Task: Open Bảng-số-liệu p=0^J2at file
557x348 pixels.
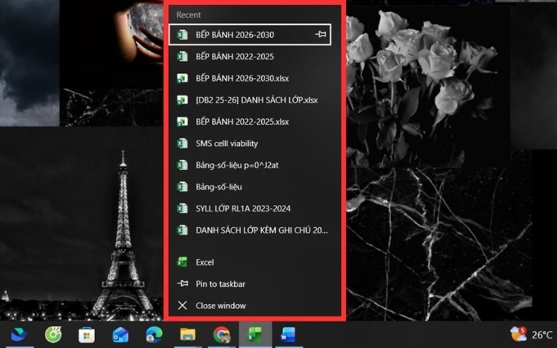Action: (250, 165)
